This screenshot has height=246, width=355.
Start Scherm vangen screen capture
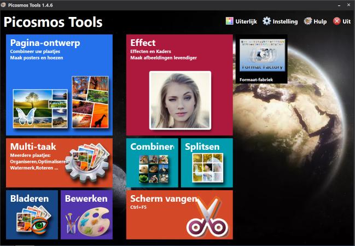pos(179,214)
